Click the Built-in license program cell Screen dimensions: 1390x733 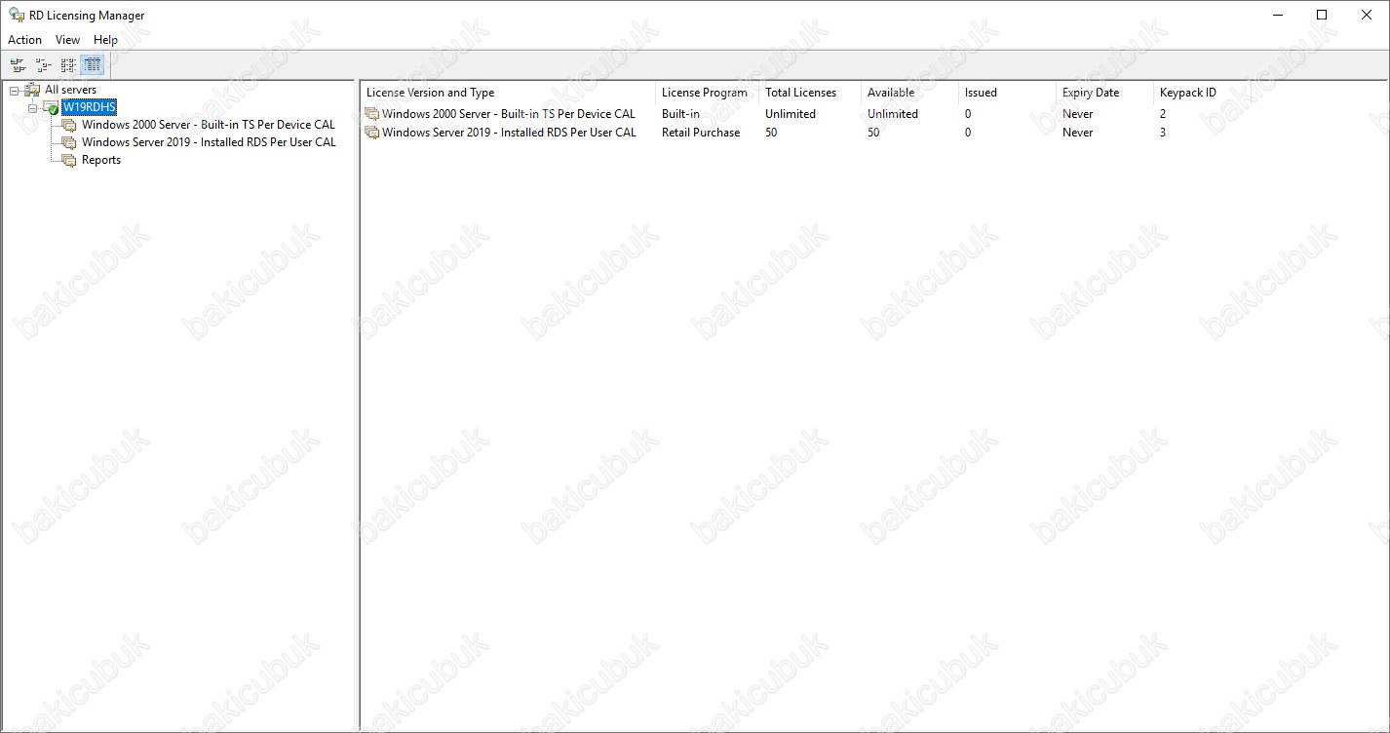(x=680, y=114)
